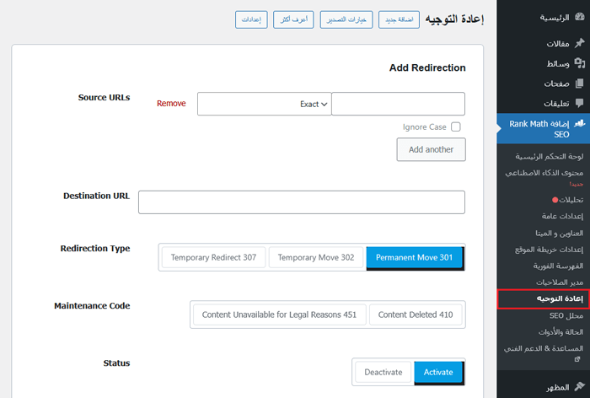Click the إعدادات header button
Viewport: 590px width, 398px height.
tap(251, 19)
